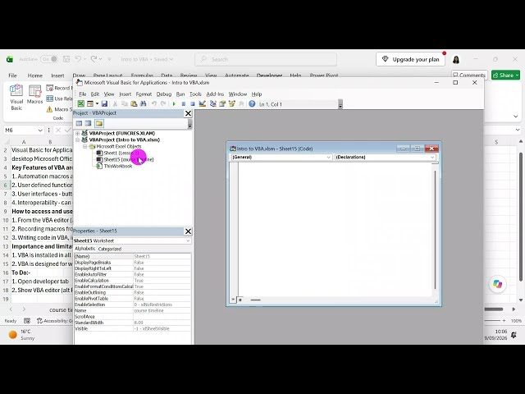Open the Properties Window toolbar icon
The height and width of the screenshot is (394, 525).
[222, 104]
